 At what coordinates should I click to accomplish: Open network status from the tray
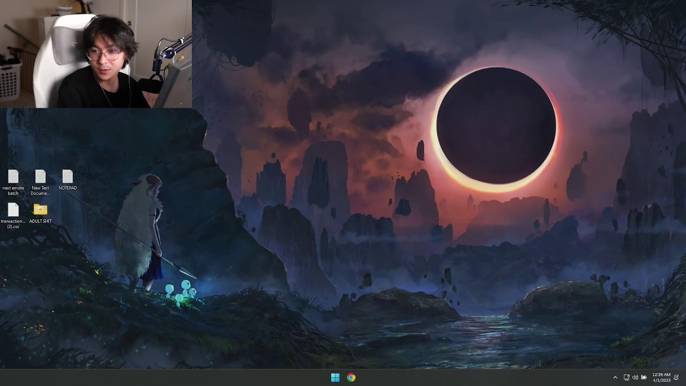(x=627, y=377)
